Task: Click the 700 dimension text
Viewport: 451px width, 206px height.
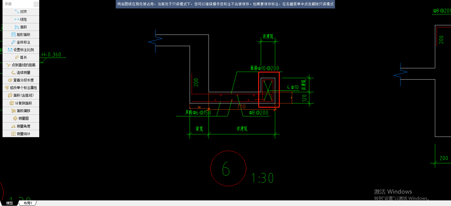Action: click(241, 106)
